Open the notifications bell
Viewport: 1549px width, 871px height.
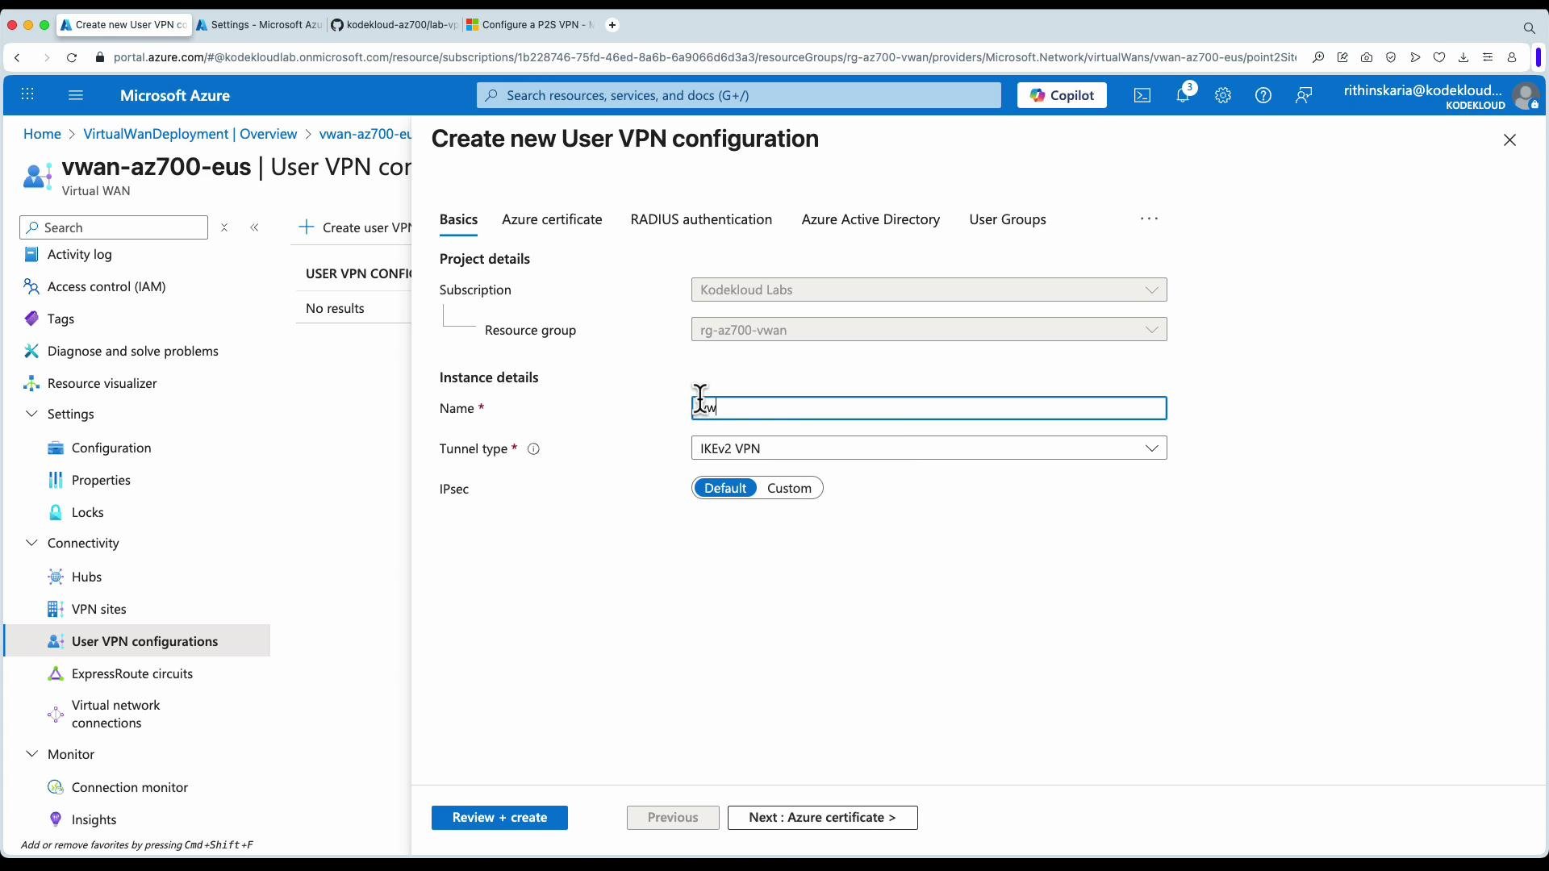pos(1183,95)
